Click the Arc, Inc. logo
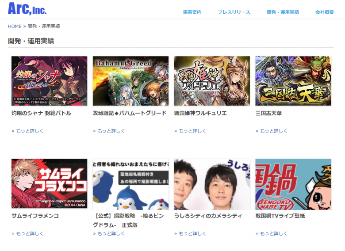The height and width of the screenshot is (251, 345). (x=27, y=8)
